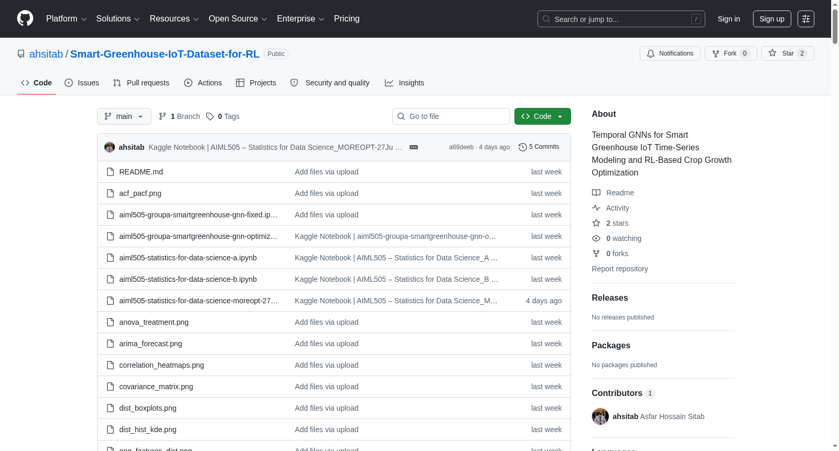View the 0 Tags link
Screen dimensions: 839x451
[223, 116]
